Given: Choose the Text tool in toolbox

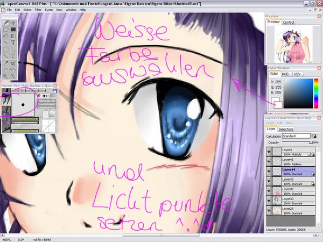Looking at the screenshot, I should [13, 42].
